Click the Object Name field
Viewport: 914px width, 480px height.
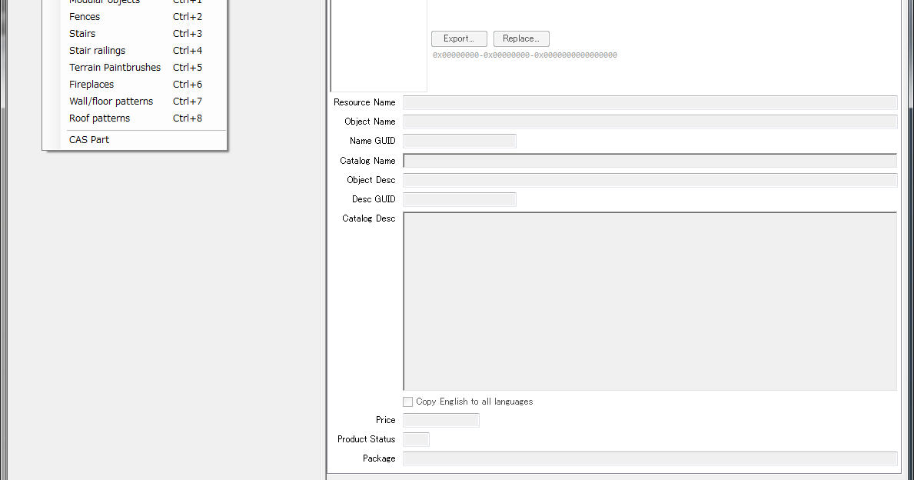click(650, 121)
